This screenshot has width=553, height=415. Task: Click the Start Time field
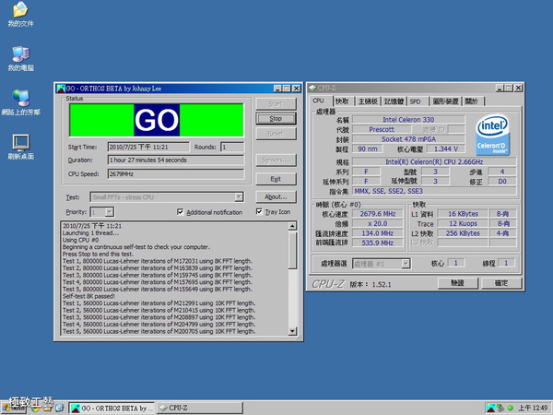(148, 147)
